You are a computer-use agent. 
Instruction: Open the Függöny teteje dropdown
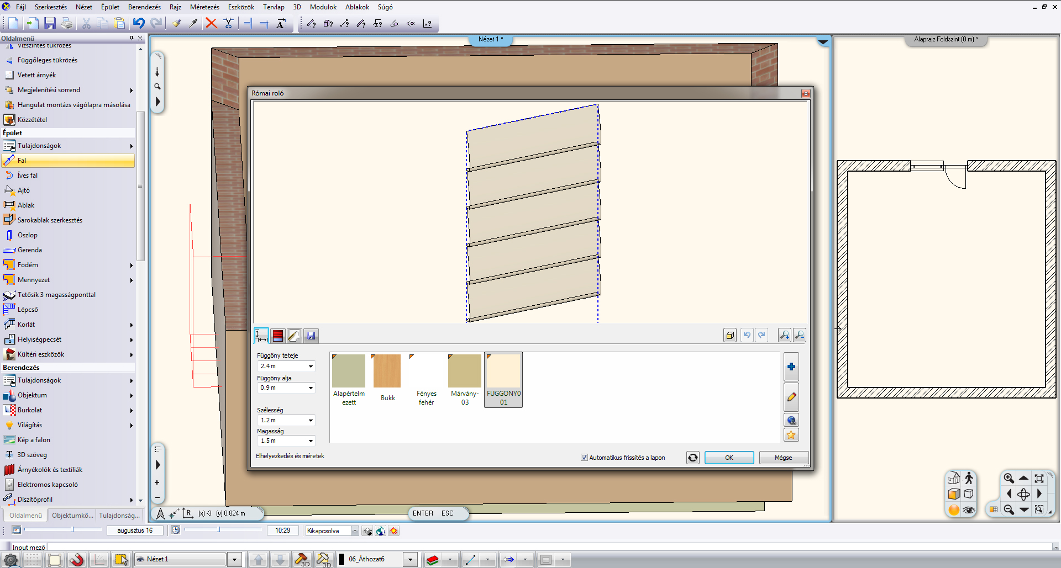point(311,367)
